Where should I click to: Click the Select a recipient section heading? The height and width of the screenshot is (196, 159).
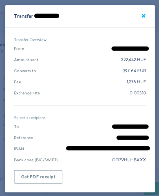(x=29, y=118)
